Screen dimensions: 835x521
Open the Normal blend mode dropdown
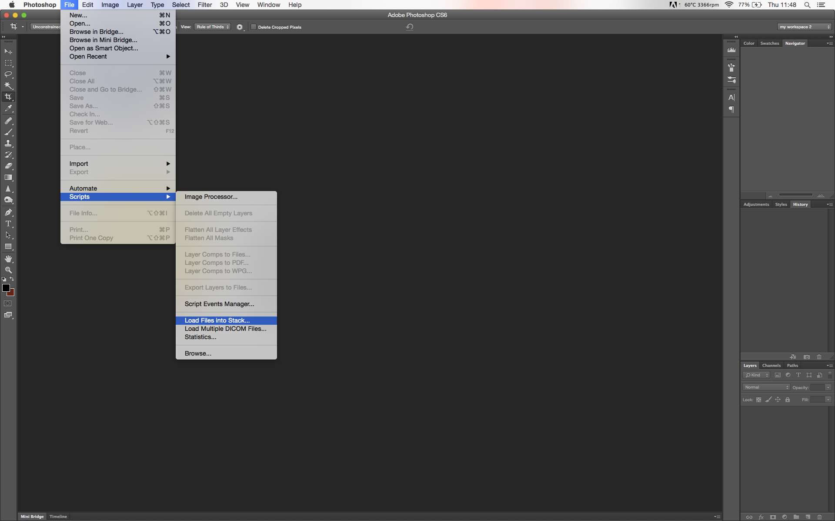click(766, 387)
